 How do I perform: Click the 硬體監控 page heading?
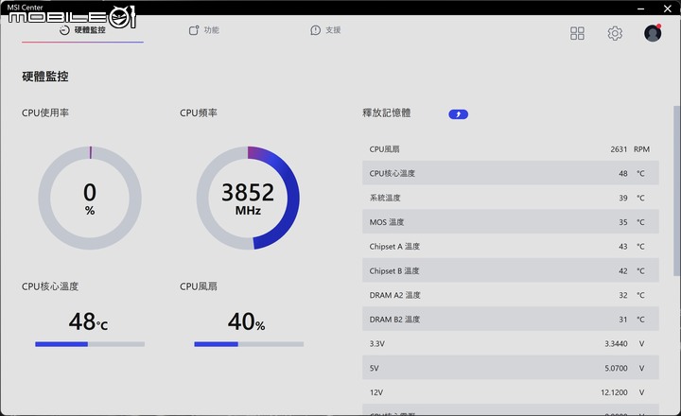coord(45,77)
